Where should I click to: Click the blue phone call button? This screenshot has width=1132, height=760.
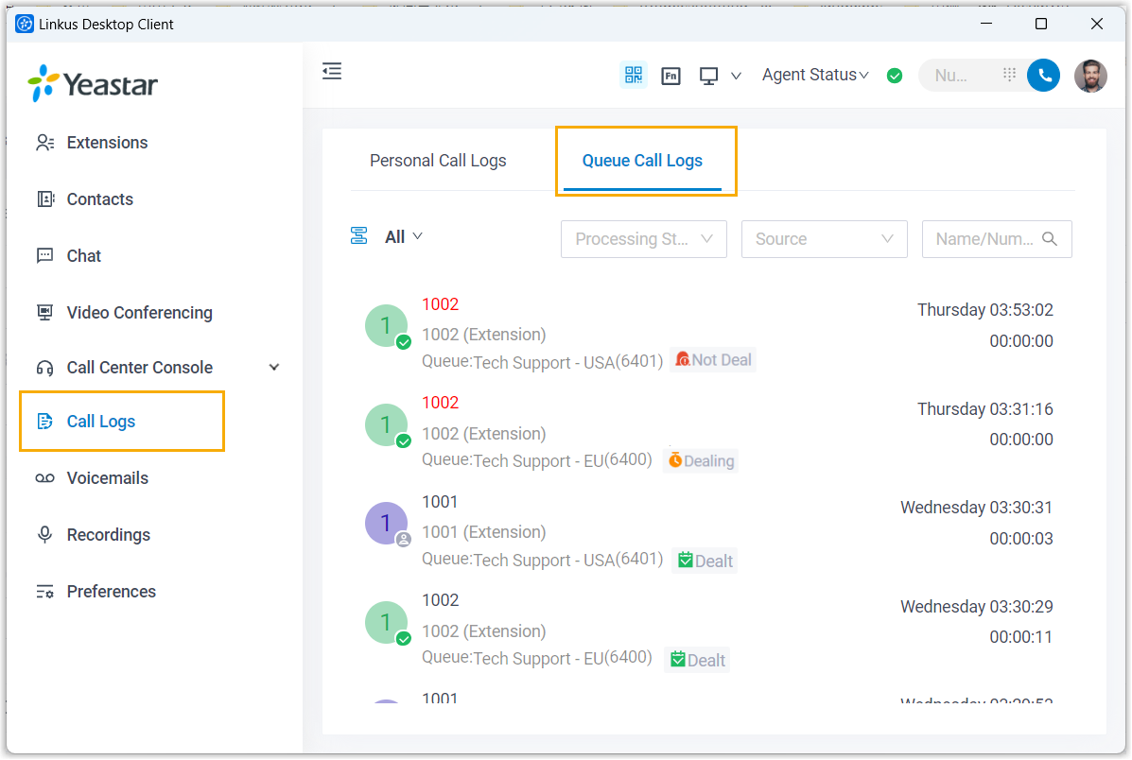pos(1043,76)
